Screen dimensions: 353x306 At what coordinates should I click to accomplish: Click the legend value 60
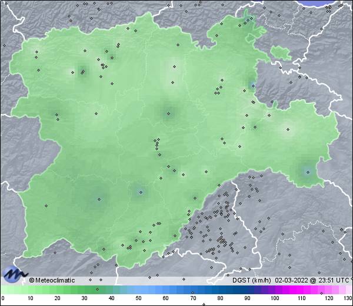166,298
